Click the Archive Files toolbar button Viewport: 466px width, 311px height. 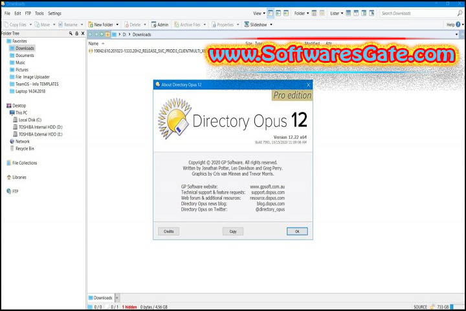click(188, 25)
